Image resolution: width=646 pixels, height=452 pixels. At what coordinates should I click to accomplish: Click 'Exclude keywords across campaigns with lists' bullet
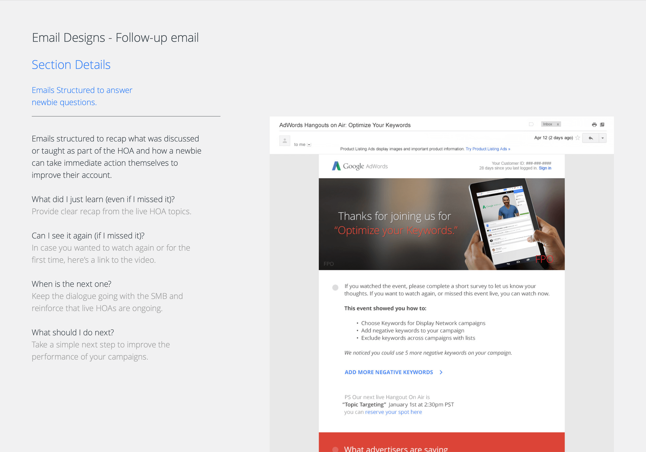click(x=418, y=338)
